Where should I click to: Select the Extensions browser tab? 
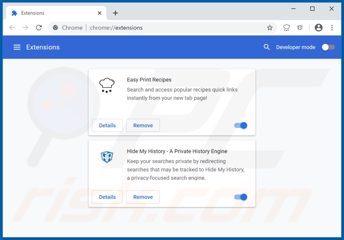[x=56, y=13]
